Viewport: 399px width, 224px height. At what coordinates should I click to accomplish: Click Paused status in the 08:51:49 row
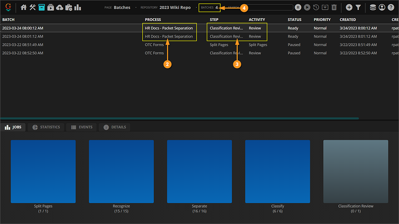294,45
